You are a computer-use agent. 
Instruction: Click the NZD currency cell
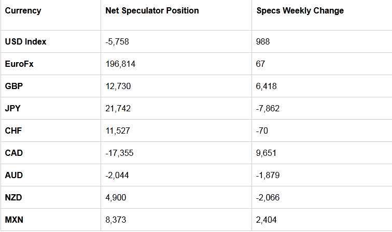tap(13, 197)
